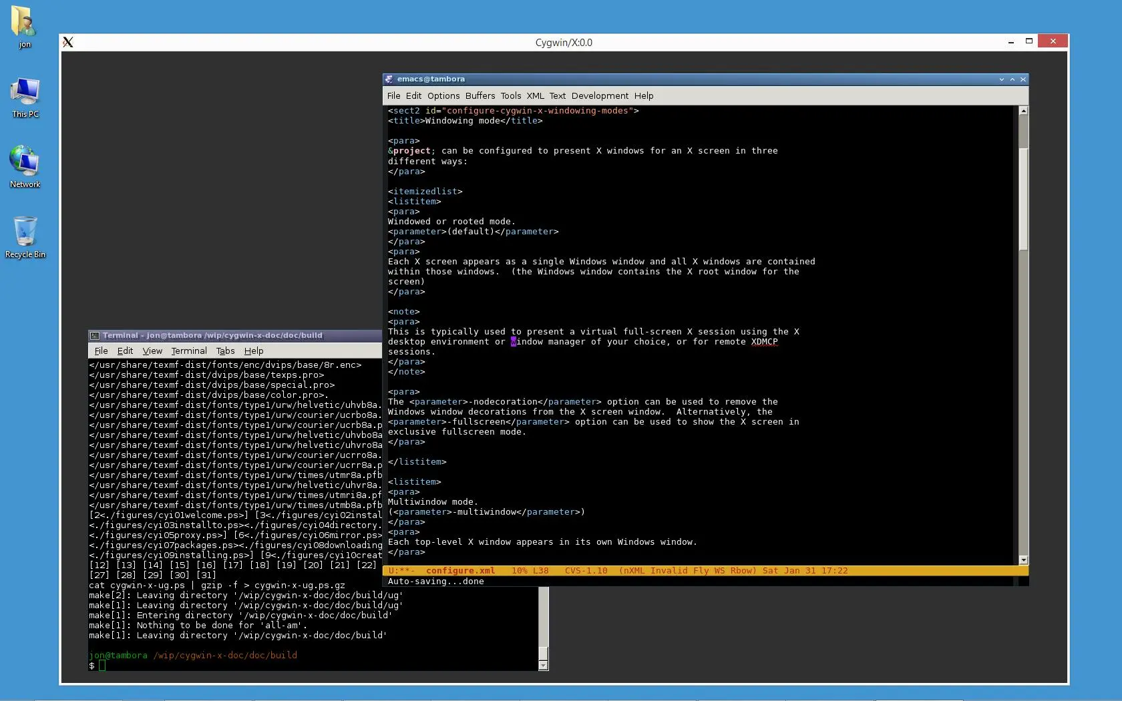Open the Recycle Bin desktop icon
Screen dimensions: 1122x701
(25, 237)
